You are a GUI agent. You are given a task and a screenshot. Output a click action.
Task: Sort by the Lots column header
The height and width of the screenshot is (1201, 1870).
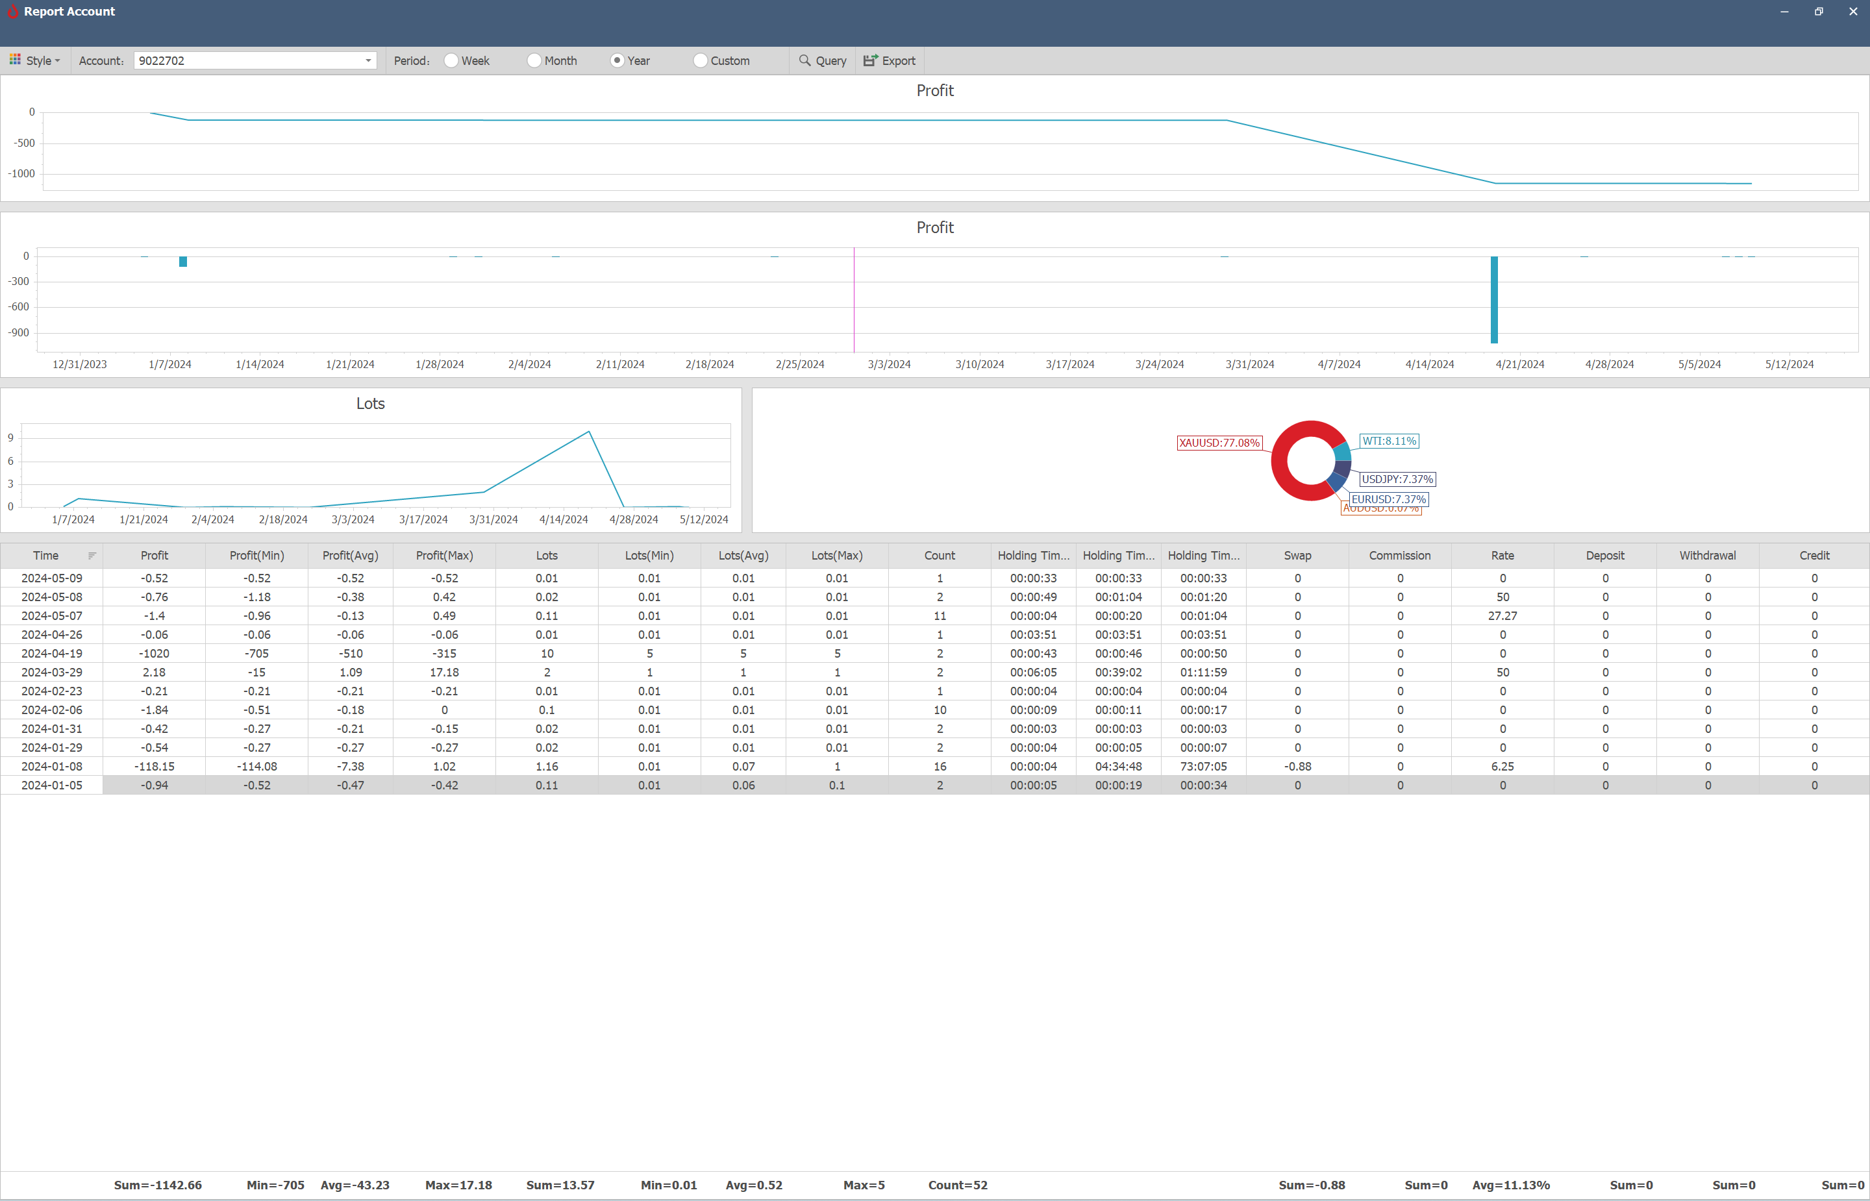(547, 555)
